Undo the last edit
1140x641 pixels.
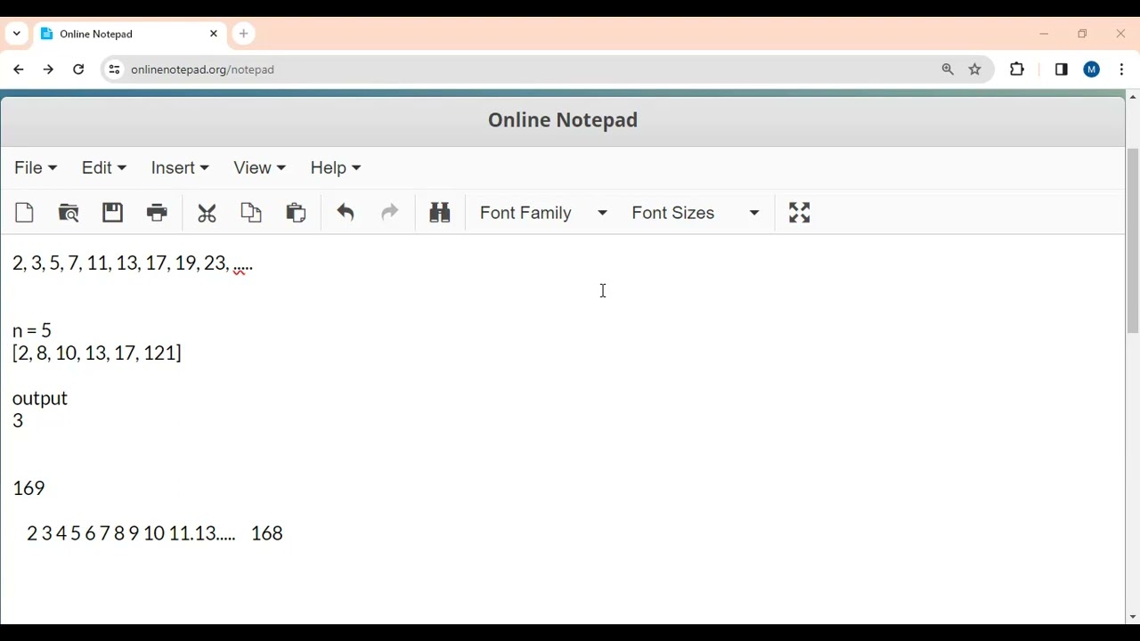[x=346, y=213]
